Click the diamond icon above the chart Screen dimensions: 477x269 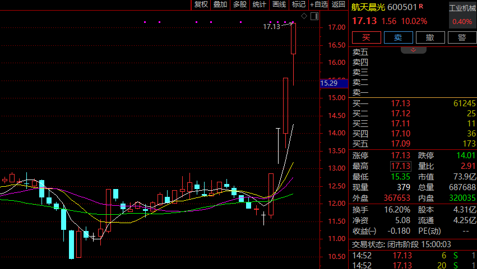coord(304,16)
